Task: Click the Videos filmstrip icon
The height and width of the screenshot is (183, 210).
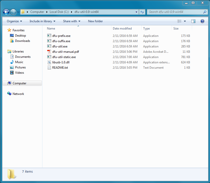Action: pos(12,73)
